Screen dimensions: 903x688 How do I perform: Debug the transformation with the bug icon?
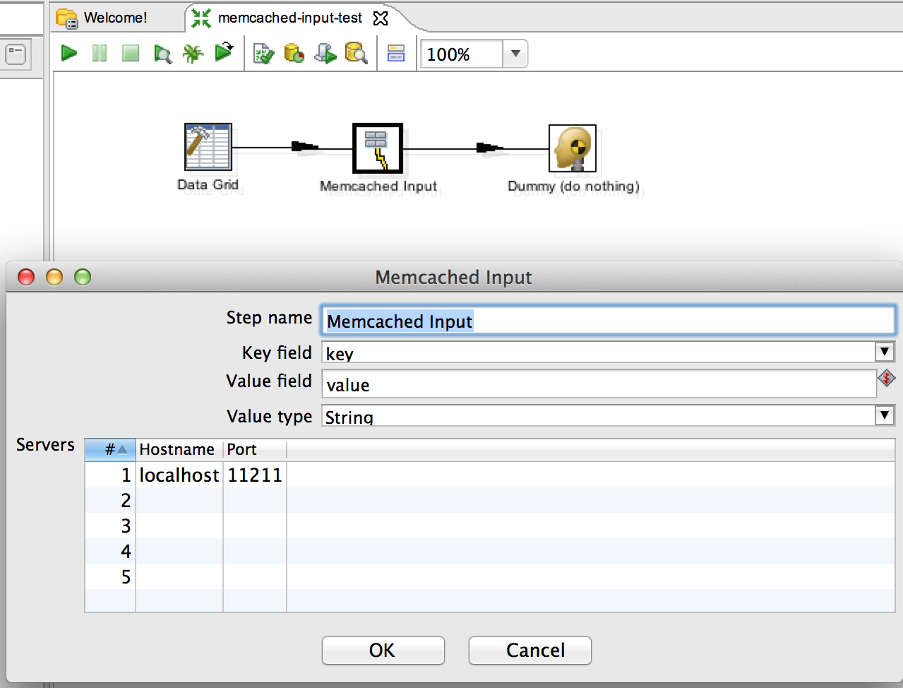(193, 54)
